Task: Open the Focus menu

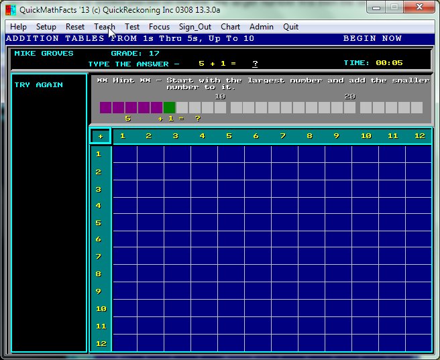Action: 159,27
